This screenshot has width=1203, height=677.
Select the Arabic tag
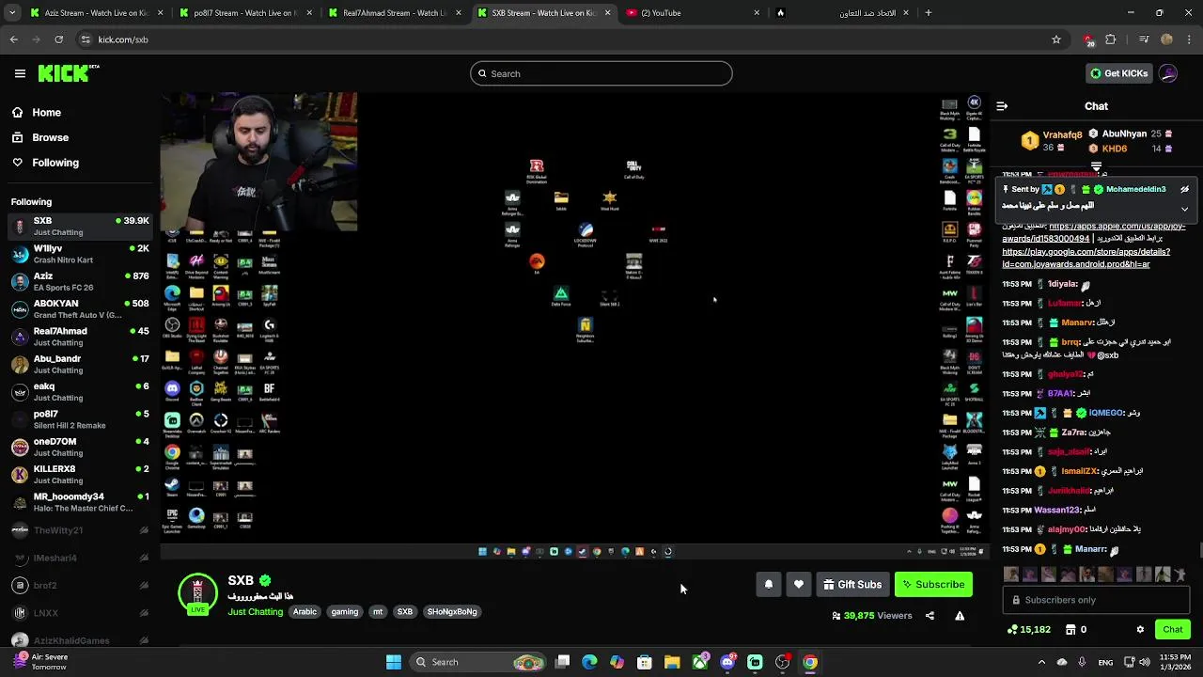(305, 611)
